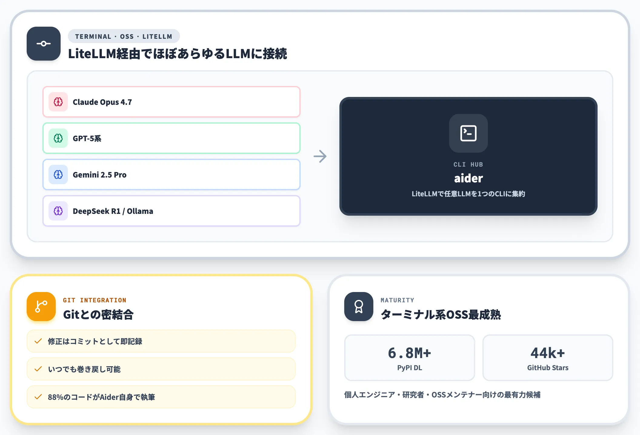Select the Gemini 2.5 Pro model card
This screenshot has height=435, width=640.
pos(172,174)
